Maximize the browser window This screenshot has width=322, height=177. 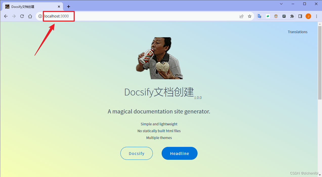click(305, 4)
